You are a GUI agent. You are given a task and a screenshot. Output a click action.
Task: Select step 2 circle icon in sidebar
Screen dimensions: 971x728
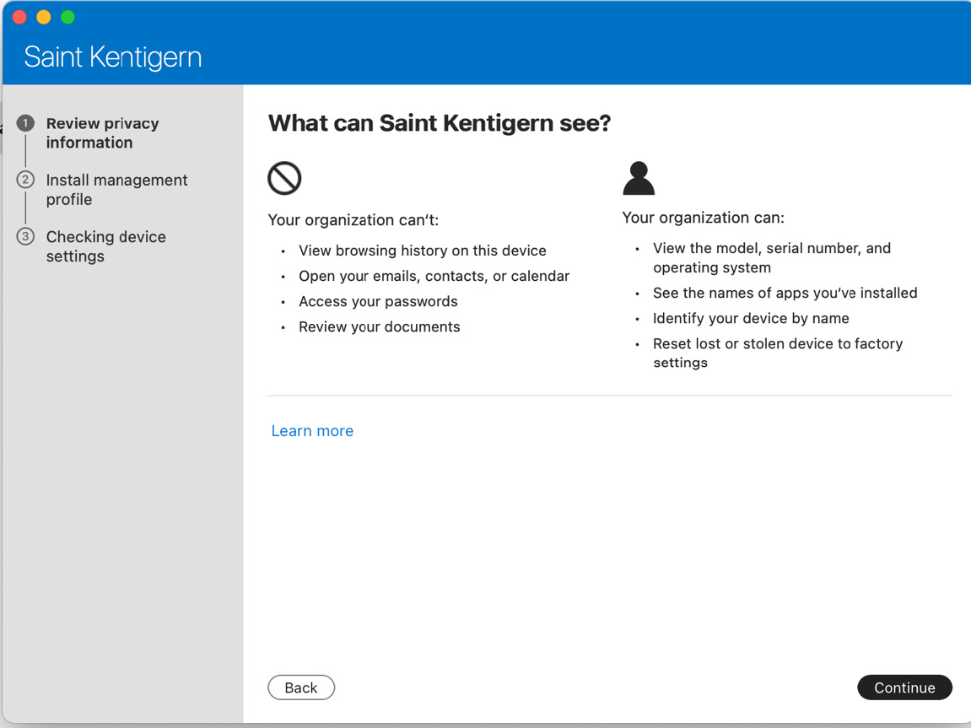(25, 180)
